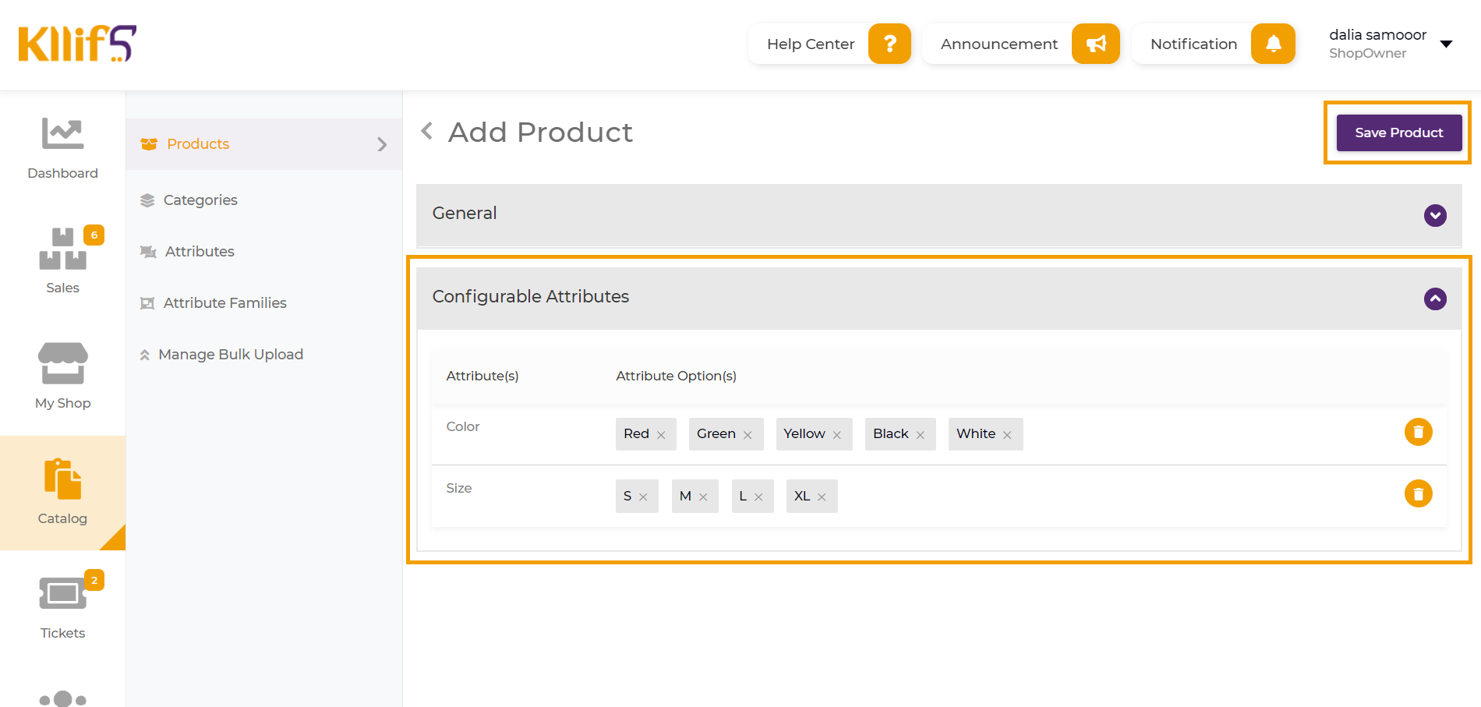Image resolution: width=1481 pixels, height=707 pixels.
Task: Go back using the Add Product arrow
Action: [426, 131]
